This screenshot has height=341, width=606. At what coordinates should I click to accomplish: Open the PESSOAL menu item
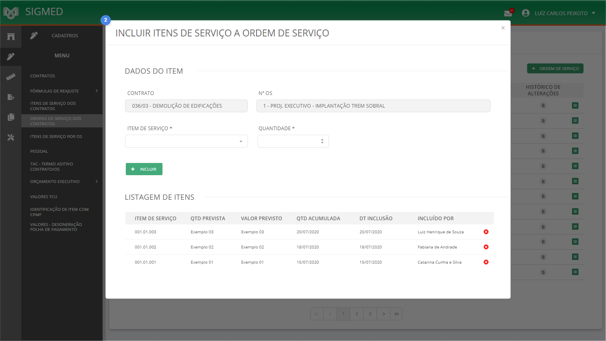click(39, 151)
